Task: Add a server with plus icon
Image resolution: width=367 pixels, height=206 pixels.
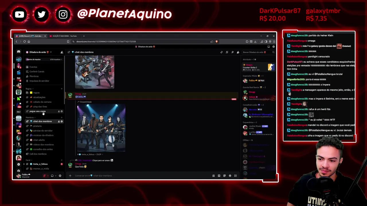Action: pyautogui.click(x=19, y=164)
